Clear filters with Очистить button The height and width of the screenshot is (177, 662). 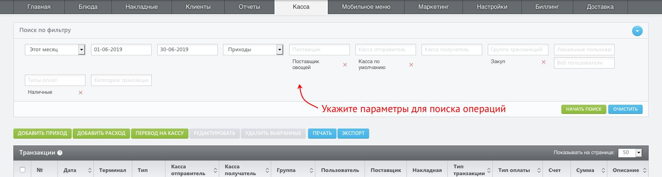point(625,109)
